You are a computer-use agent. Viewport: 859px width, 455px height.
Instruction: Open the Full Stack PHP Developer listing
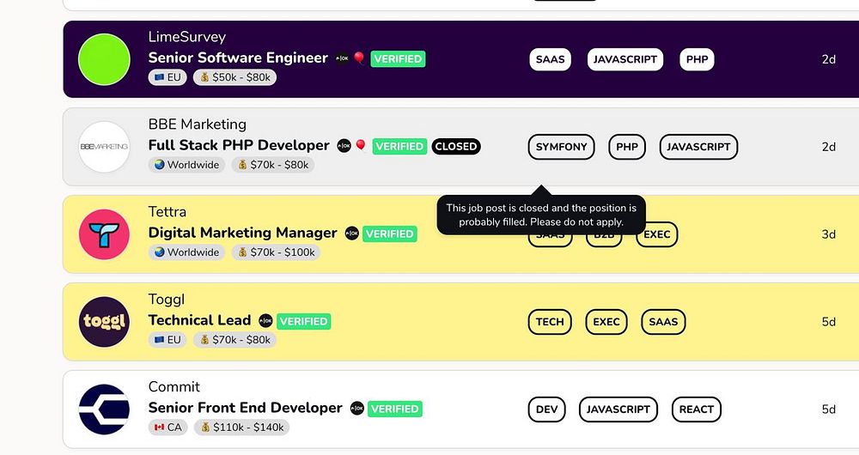(239, 146)
